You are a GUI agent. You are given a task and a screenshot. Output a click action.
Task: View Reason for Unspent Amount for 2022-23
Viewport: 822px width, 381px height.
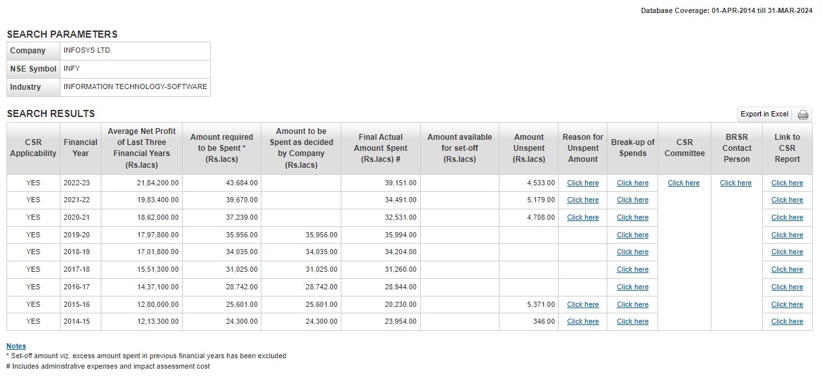point(583,183)
